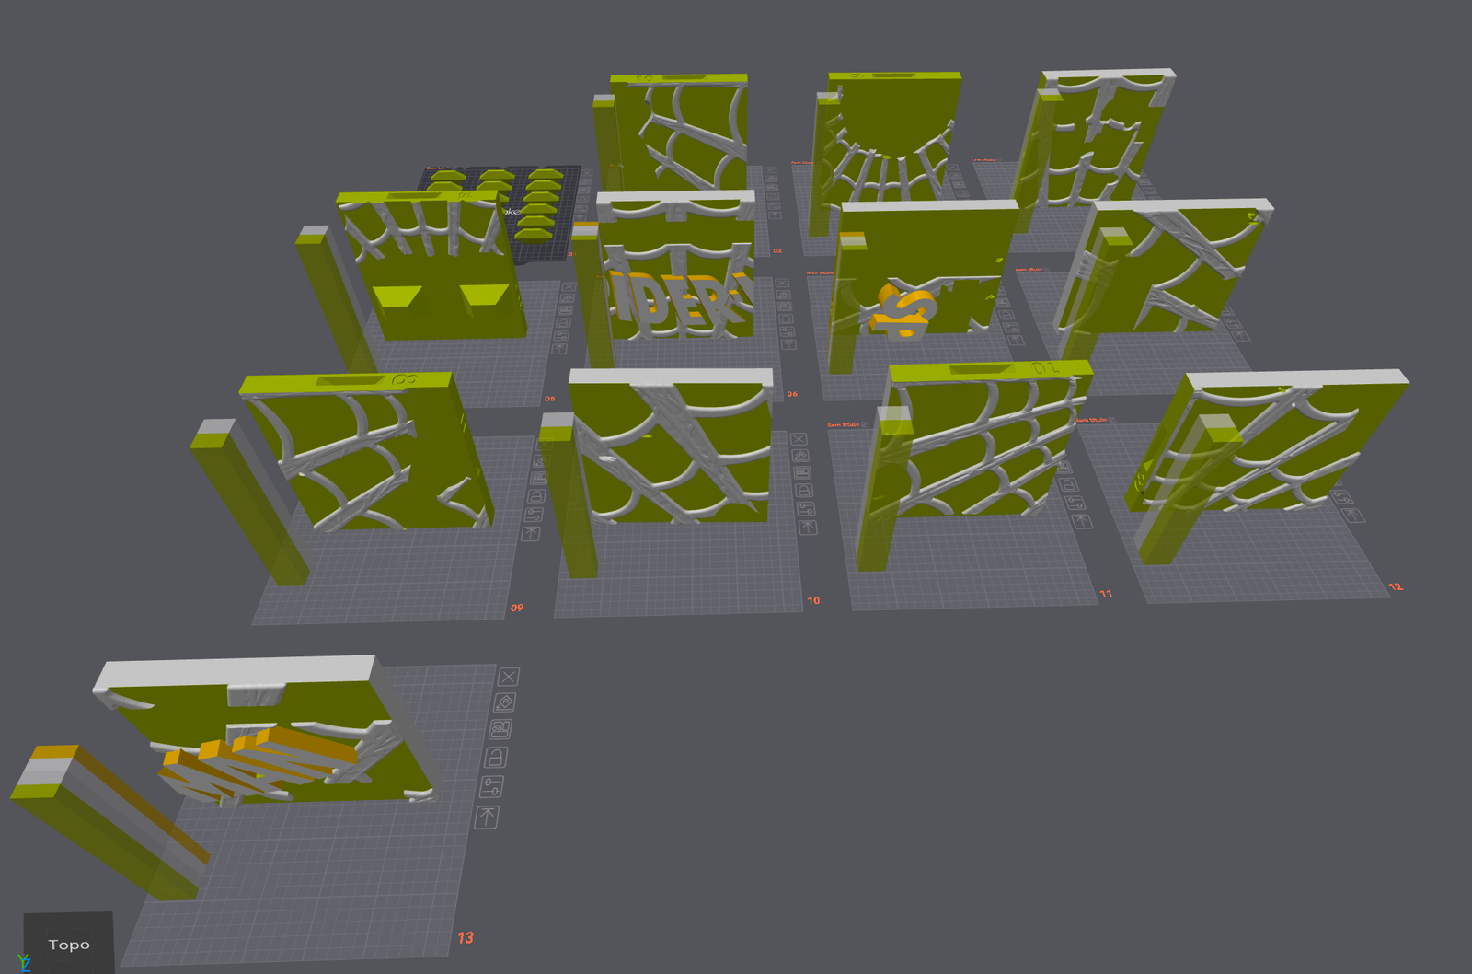Select plate number 12 label
This screenshot has width=1472, height=974.
point(1396,586)
